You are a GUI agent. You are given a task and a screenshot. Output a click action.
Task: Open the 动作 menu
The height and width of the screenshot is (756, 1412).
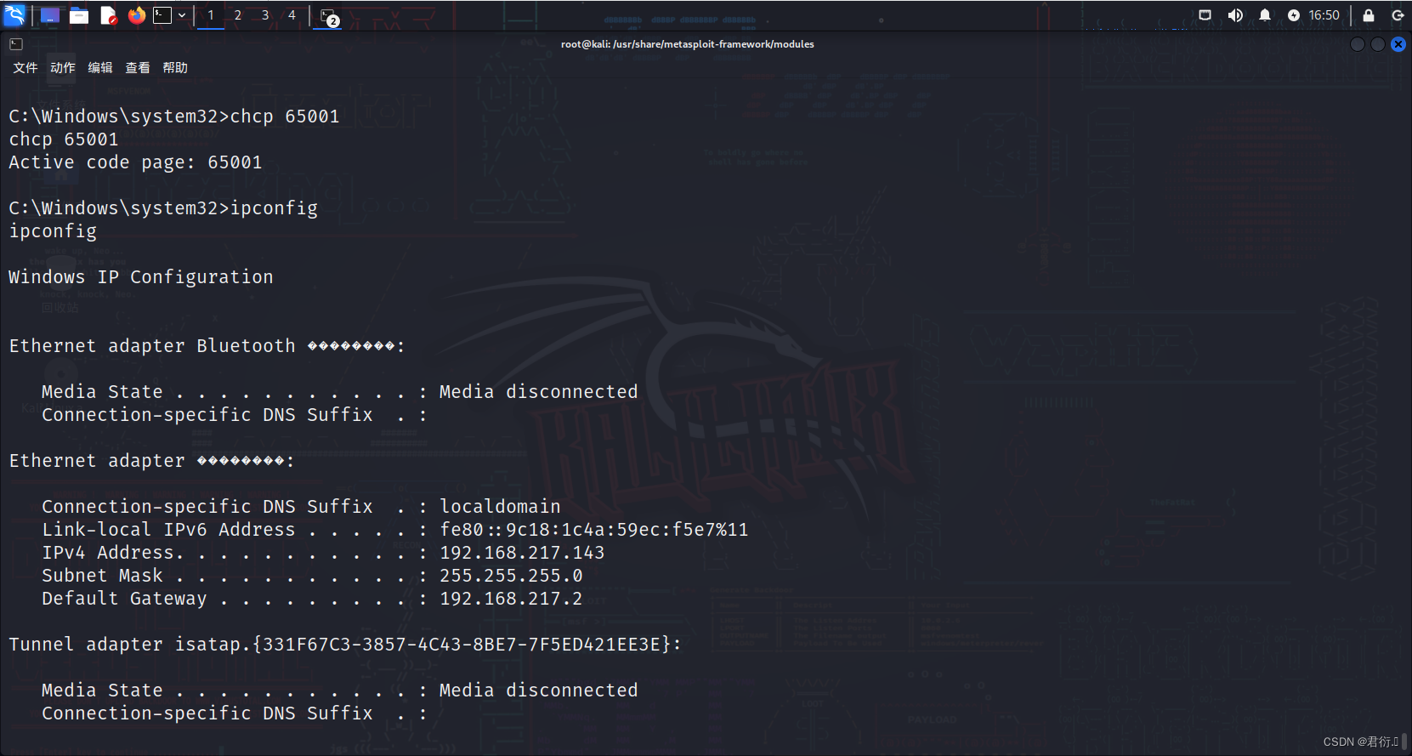click(63, 68)
